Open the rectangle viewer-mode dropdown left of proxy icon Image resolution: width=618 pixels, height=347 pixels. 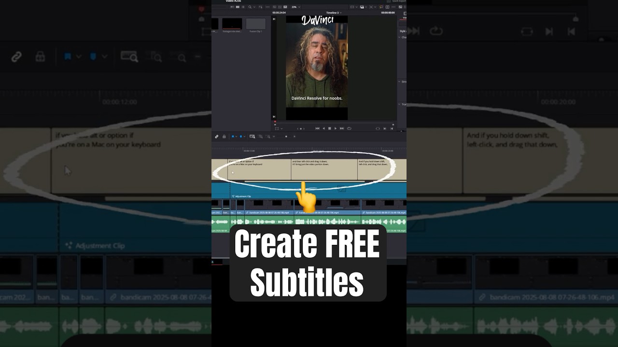point(354,7)
